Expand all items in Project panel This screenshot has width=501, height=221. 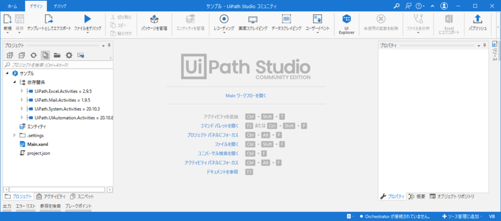coord(10,55)
